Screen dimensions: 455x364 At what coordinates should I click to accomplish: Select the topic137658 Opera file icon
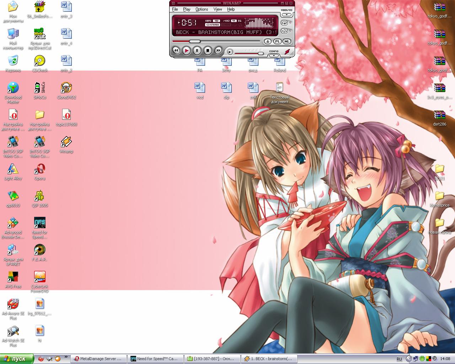[66, 118]
